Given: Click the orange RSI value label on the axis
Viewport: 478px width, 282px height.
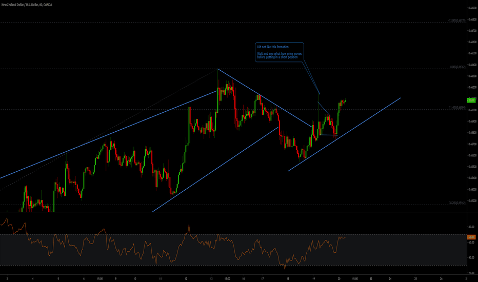Looking at the screenshot, I should [471, 237].
